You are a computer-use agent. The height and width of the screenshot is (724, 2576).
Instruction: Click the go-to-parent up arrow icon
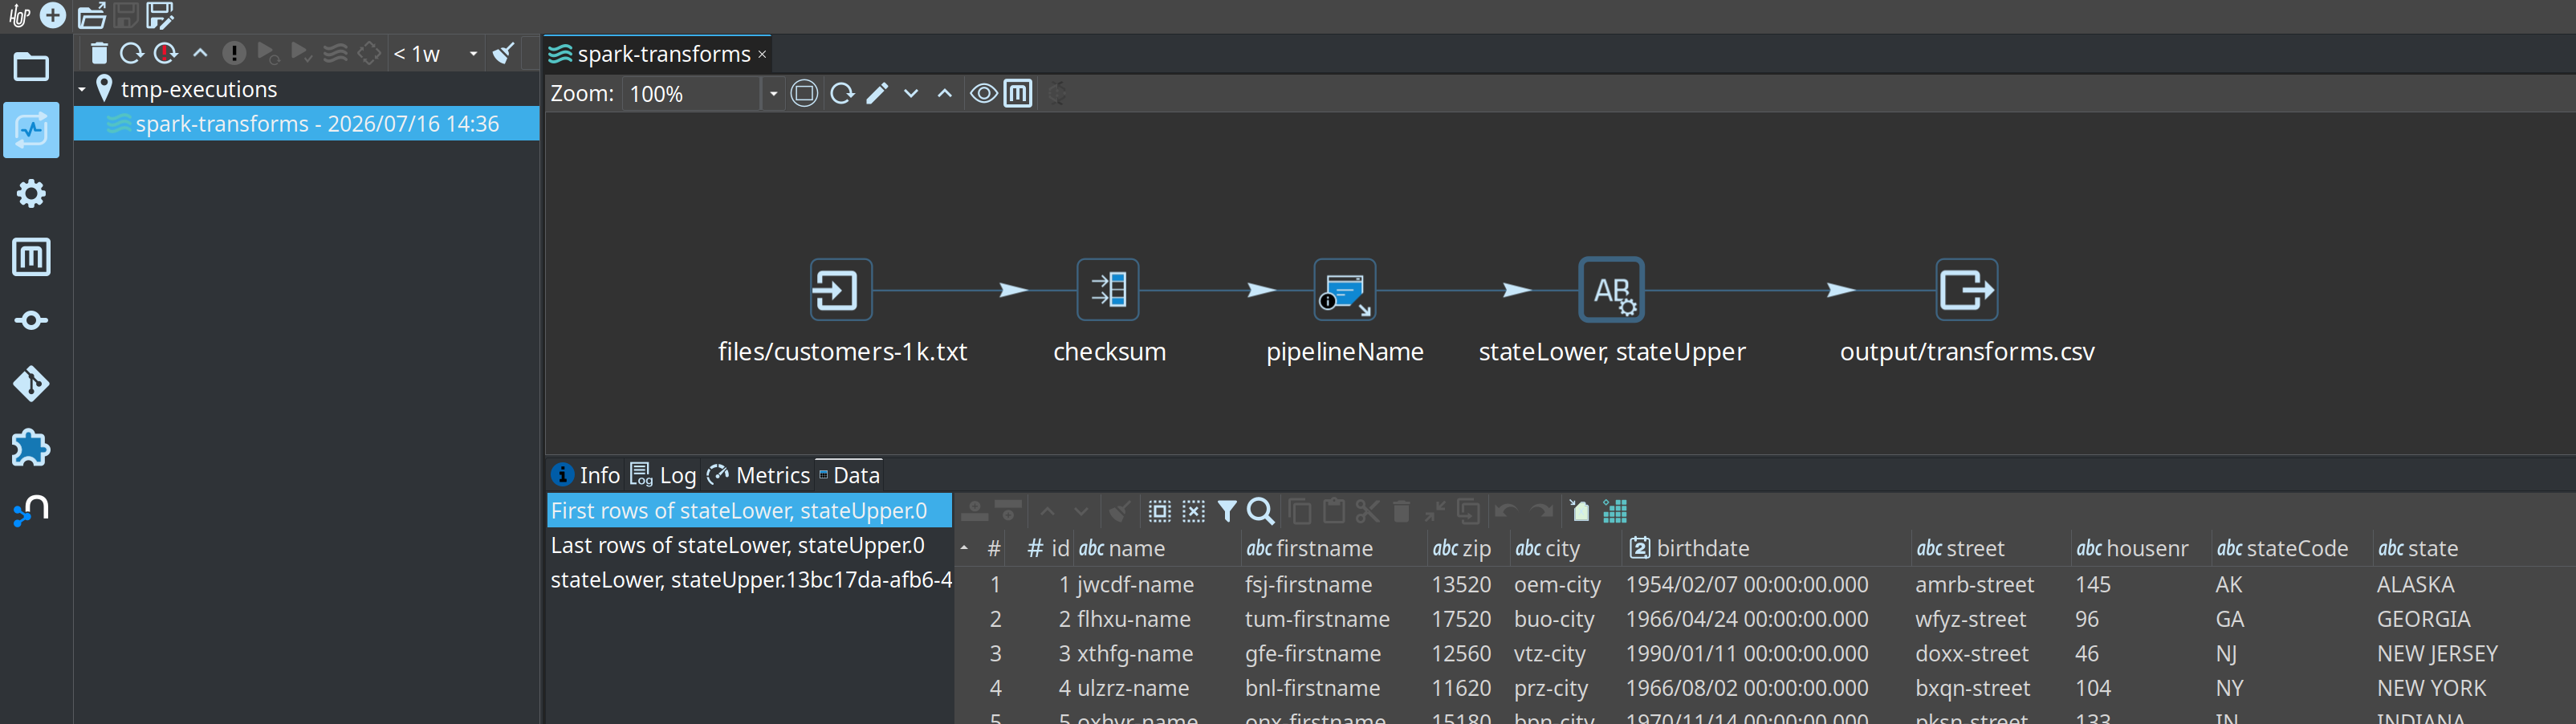pyautogui.click(x=200, y=53)
